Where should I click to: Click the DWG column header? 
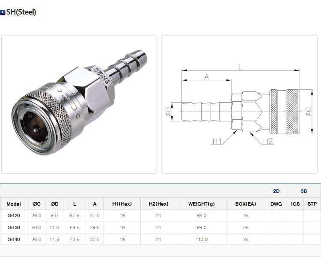click(x=276, y=204)
